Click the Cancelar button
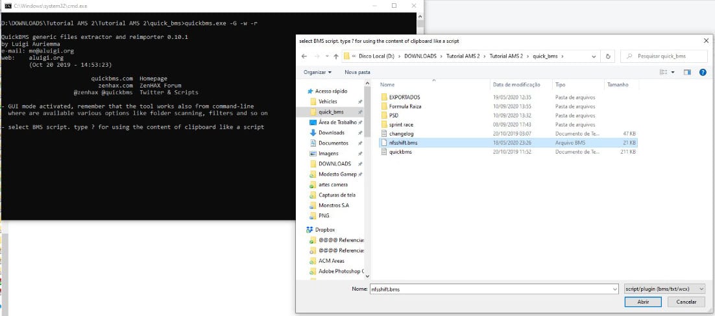 (x=686, y=302)
